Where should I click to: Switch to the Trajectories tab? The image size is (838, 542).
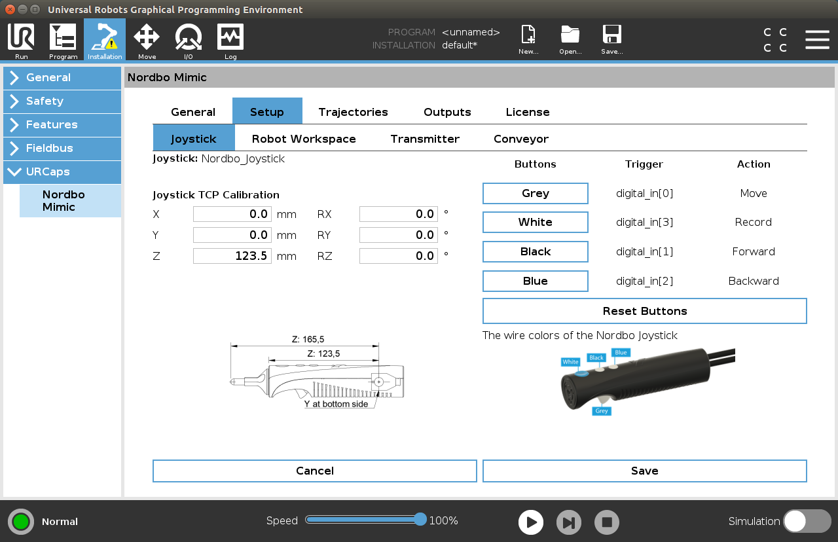tap(354, 111)
